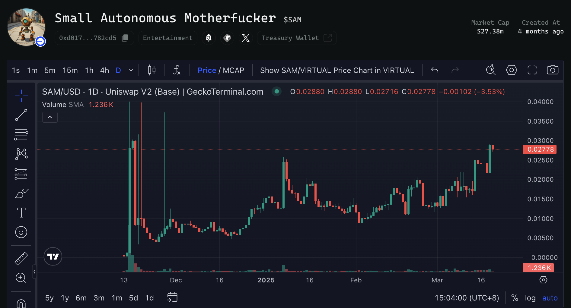Choose the text annotation tool
Viewport: 571px width, 308px height.
21,213
